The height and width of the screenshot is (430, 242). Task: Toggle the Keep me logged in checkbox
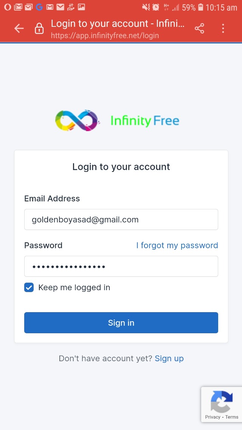coord(29,288)
